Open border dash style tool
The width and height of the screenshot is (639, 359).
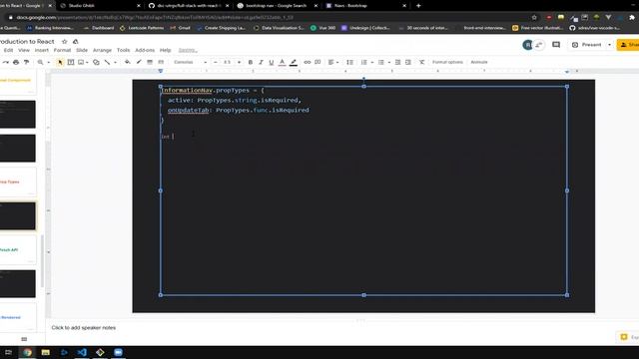(161, 62)
